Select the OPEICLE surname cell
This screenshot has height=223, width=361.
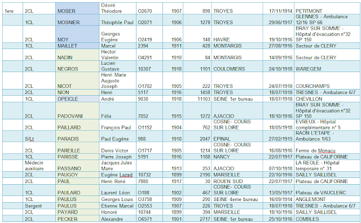point(77,99)
